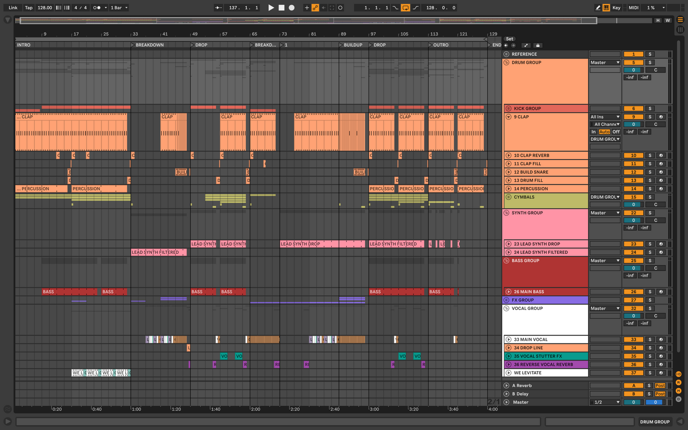Toggle the Automation Arm button
This screenshot has height=430, width=688.
pyautogui.click(x=315, y=8)
